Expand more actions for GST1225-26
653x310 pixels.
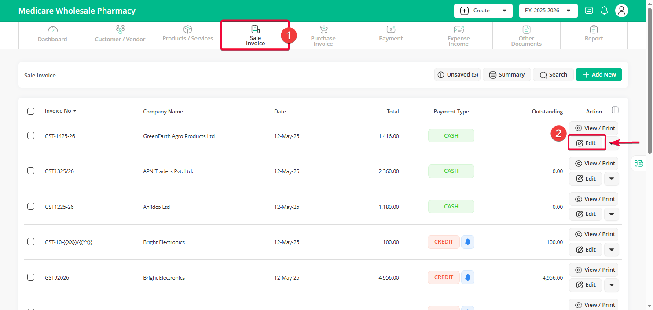611,214
